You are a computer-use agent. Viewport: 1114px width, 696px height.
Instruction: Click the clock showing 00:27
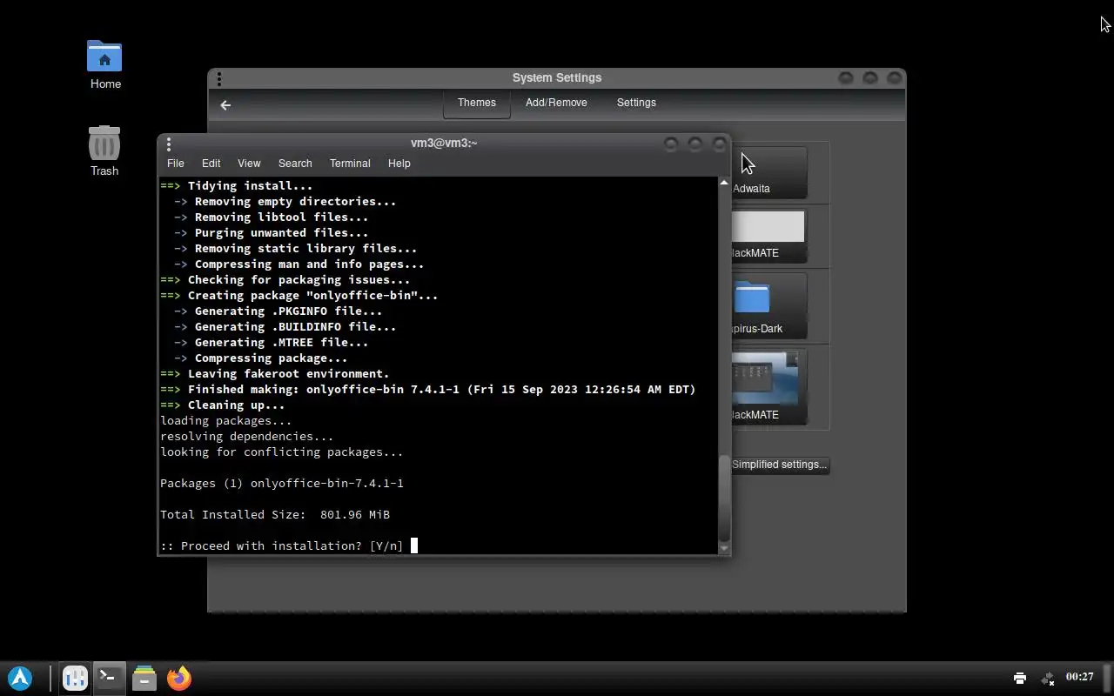click(1079, 677)
